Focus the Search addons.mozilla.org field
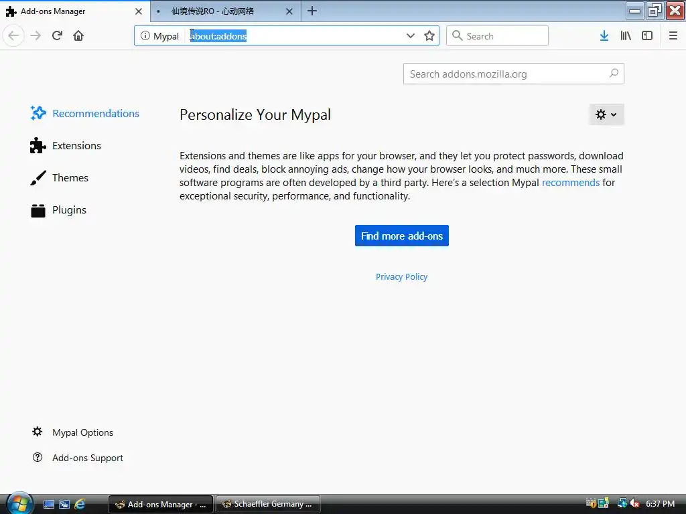 click(x=514, y=74)
